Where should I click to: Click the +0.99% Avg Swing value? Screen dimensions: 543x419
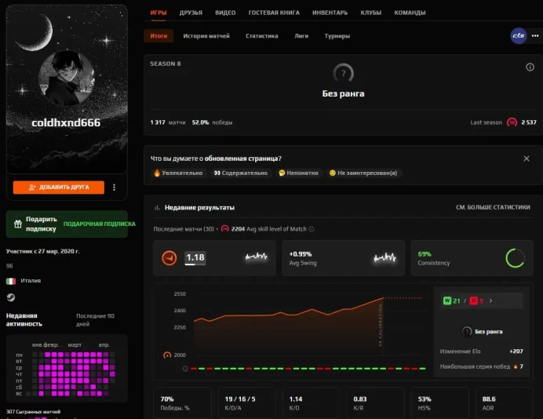point(301,253)
